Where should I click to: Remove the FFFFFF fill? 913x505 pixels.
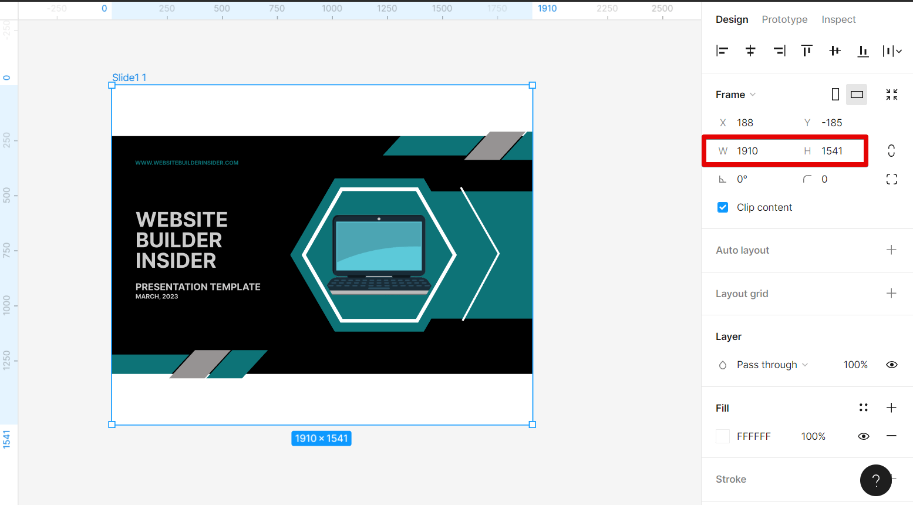click(x=891, y=436)
